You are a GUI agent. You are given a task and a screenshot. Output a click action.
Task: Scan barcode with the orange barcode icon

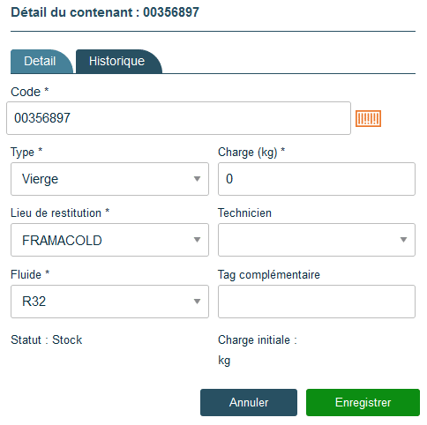point(368,118)
